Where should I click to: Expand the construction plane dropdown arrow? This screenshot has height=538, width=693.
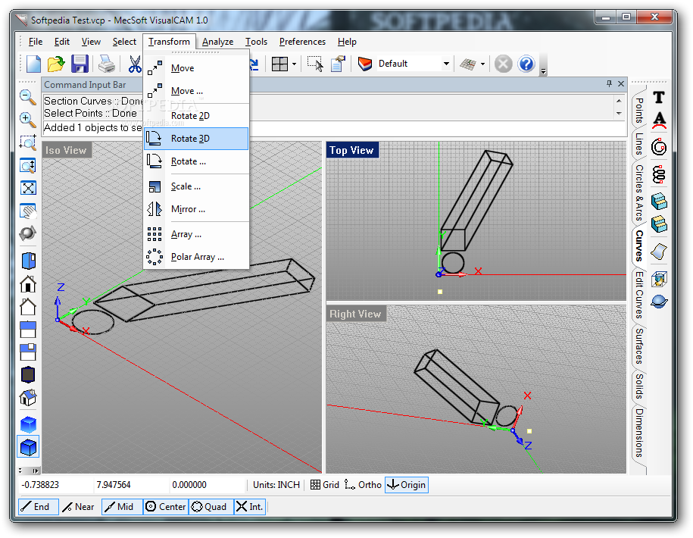(x=482, y=64)
